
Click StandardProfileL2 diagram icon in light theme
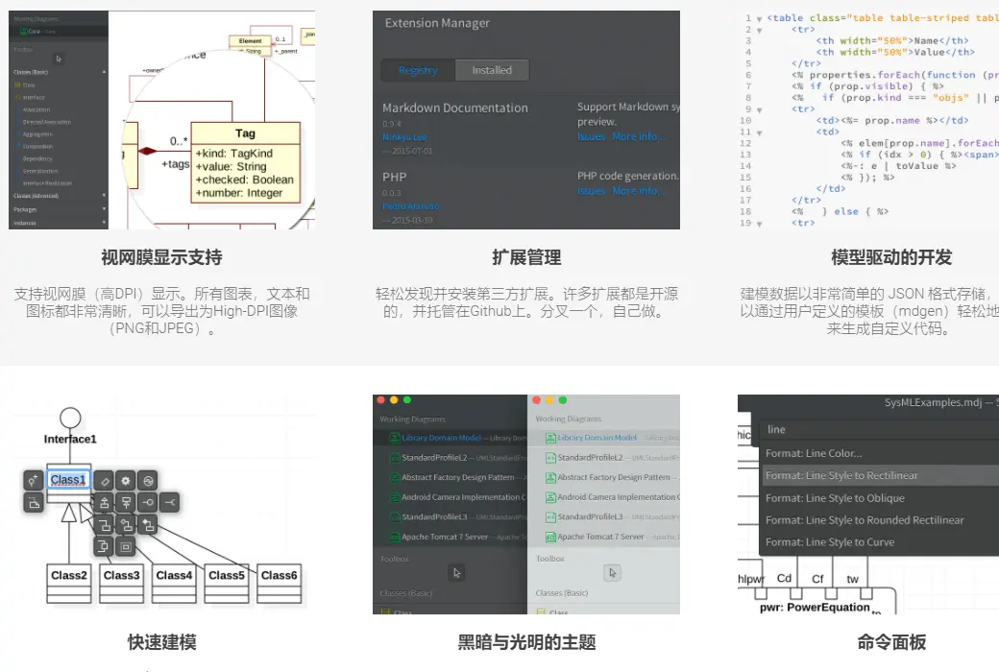pyautogui.click(x=551, y=457)
